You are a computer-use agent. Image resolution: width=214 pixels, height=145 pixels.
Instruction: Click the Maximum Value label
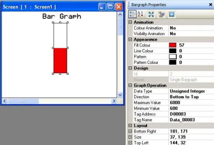(x=147, y=103)
